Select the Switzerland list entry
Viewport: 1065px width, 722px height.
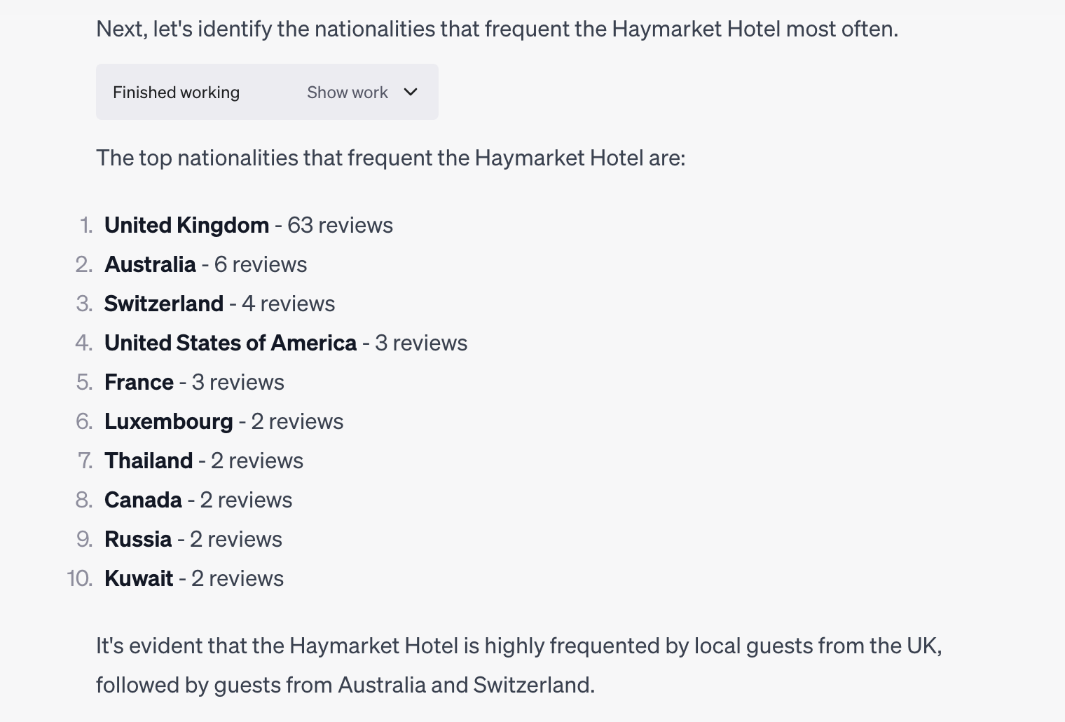[x=219, y=304]
